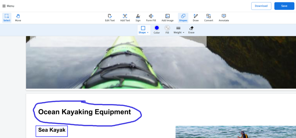This screenshot has width=296, height=138.
Task: Select the Draw tool
Action: click(x=196, y=18)
